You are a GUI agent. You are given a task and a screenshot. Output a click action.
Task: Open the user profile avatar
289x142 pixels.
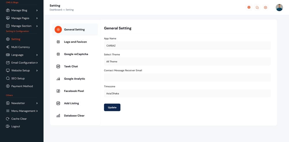279,7
